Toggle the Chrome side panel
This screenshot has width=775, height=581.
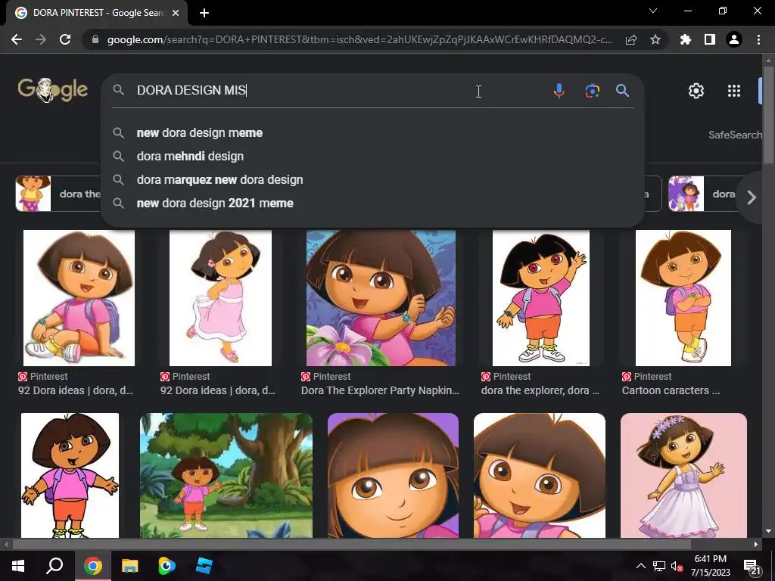pyautogui.click(x=710, y=39)
